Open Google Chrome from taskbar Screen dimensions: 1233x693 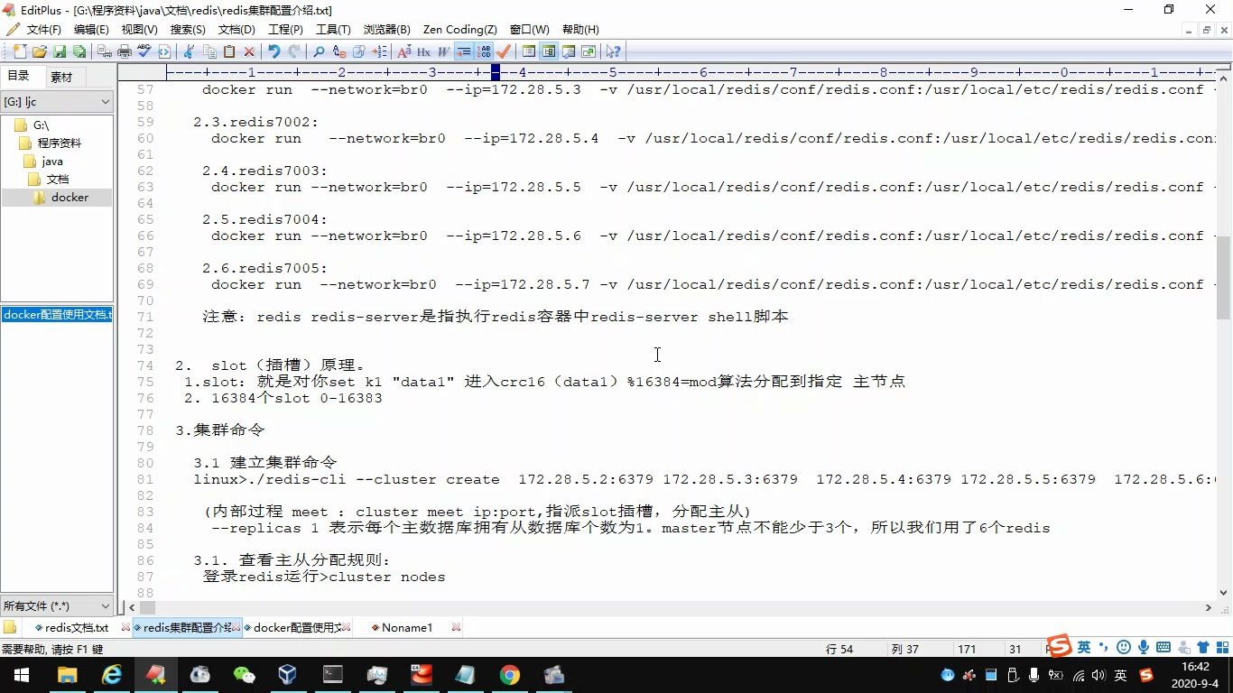click(x=510, y=675)
